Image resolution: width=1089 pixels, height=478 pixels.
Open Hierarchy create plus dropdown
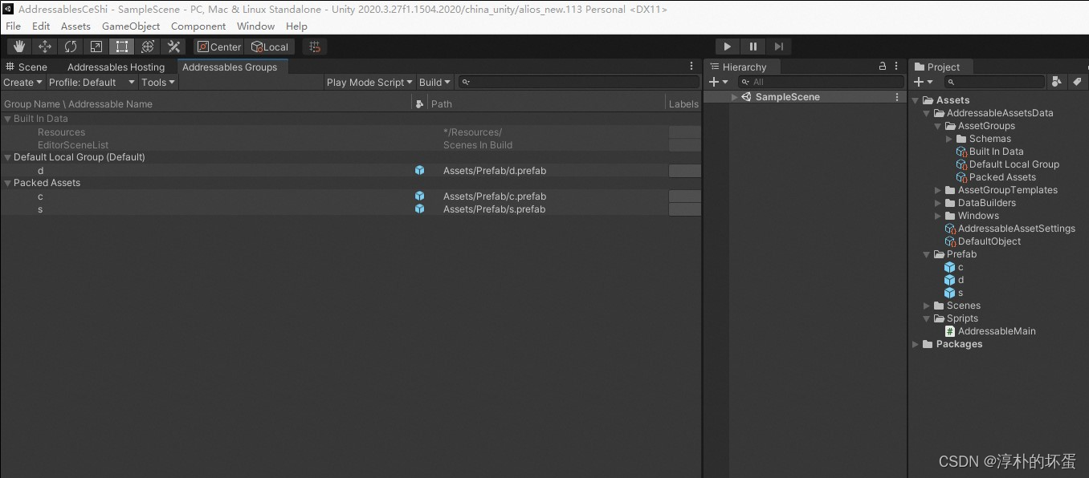719,82
